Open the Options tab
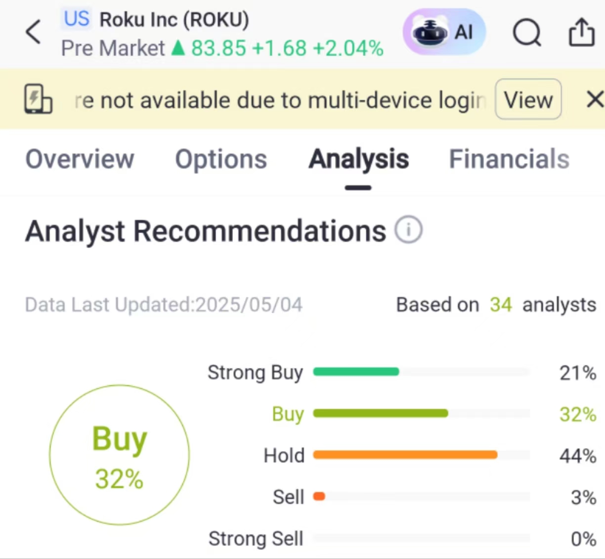 pos(221,159)
